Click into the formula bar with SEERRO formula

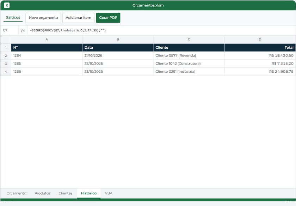click(161, 30)
